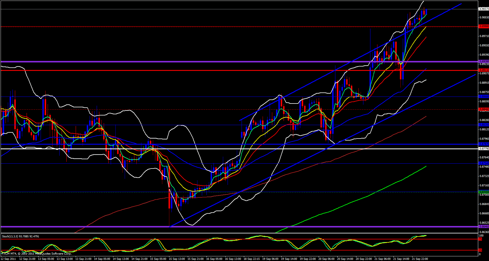The width and height of the screenshot is (489, 261).
Task: Click the 20 Sep 06:00 time label
Action: coord(327,259)
